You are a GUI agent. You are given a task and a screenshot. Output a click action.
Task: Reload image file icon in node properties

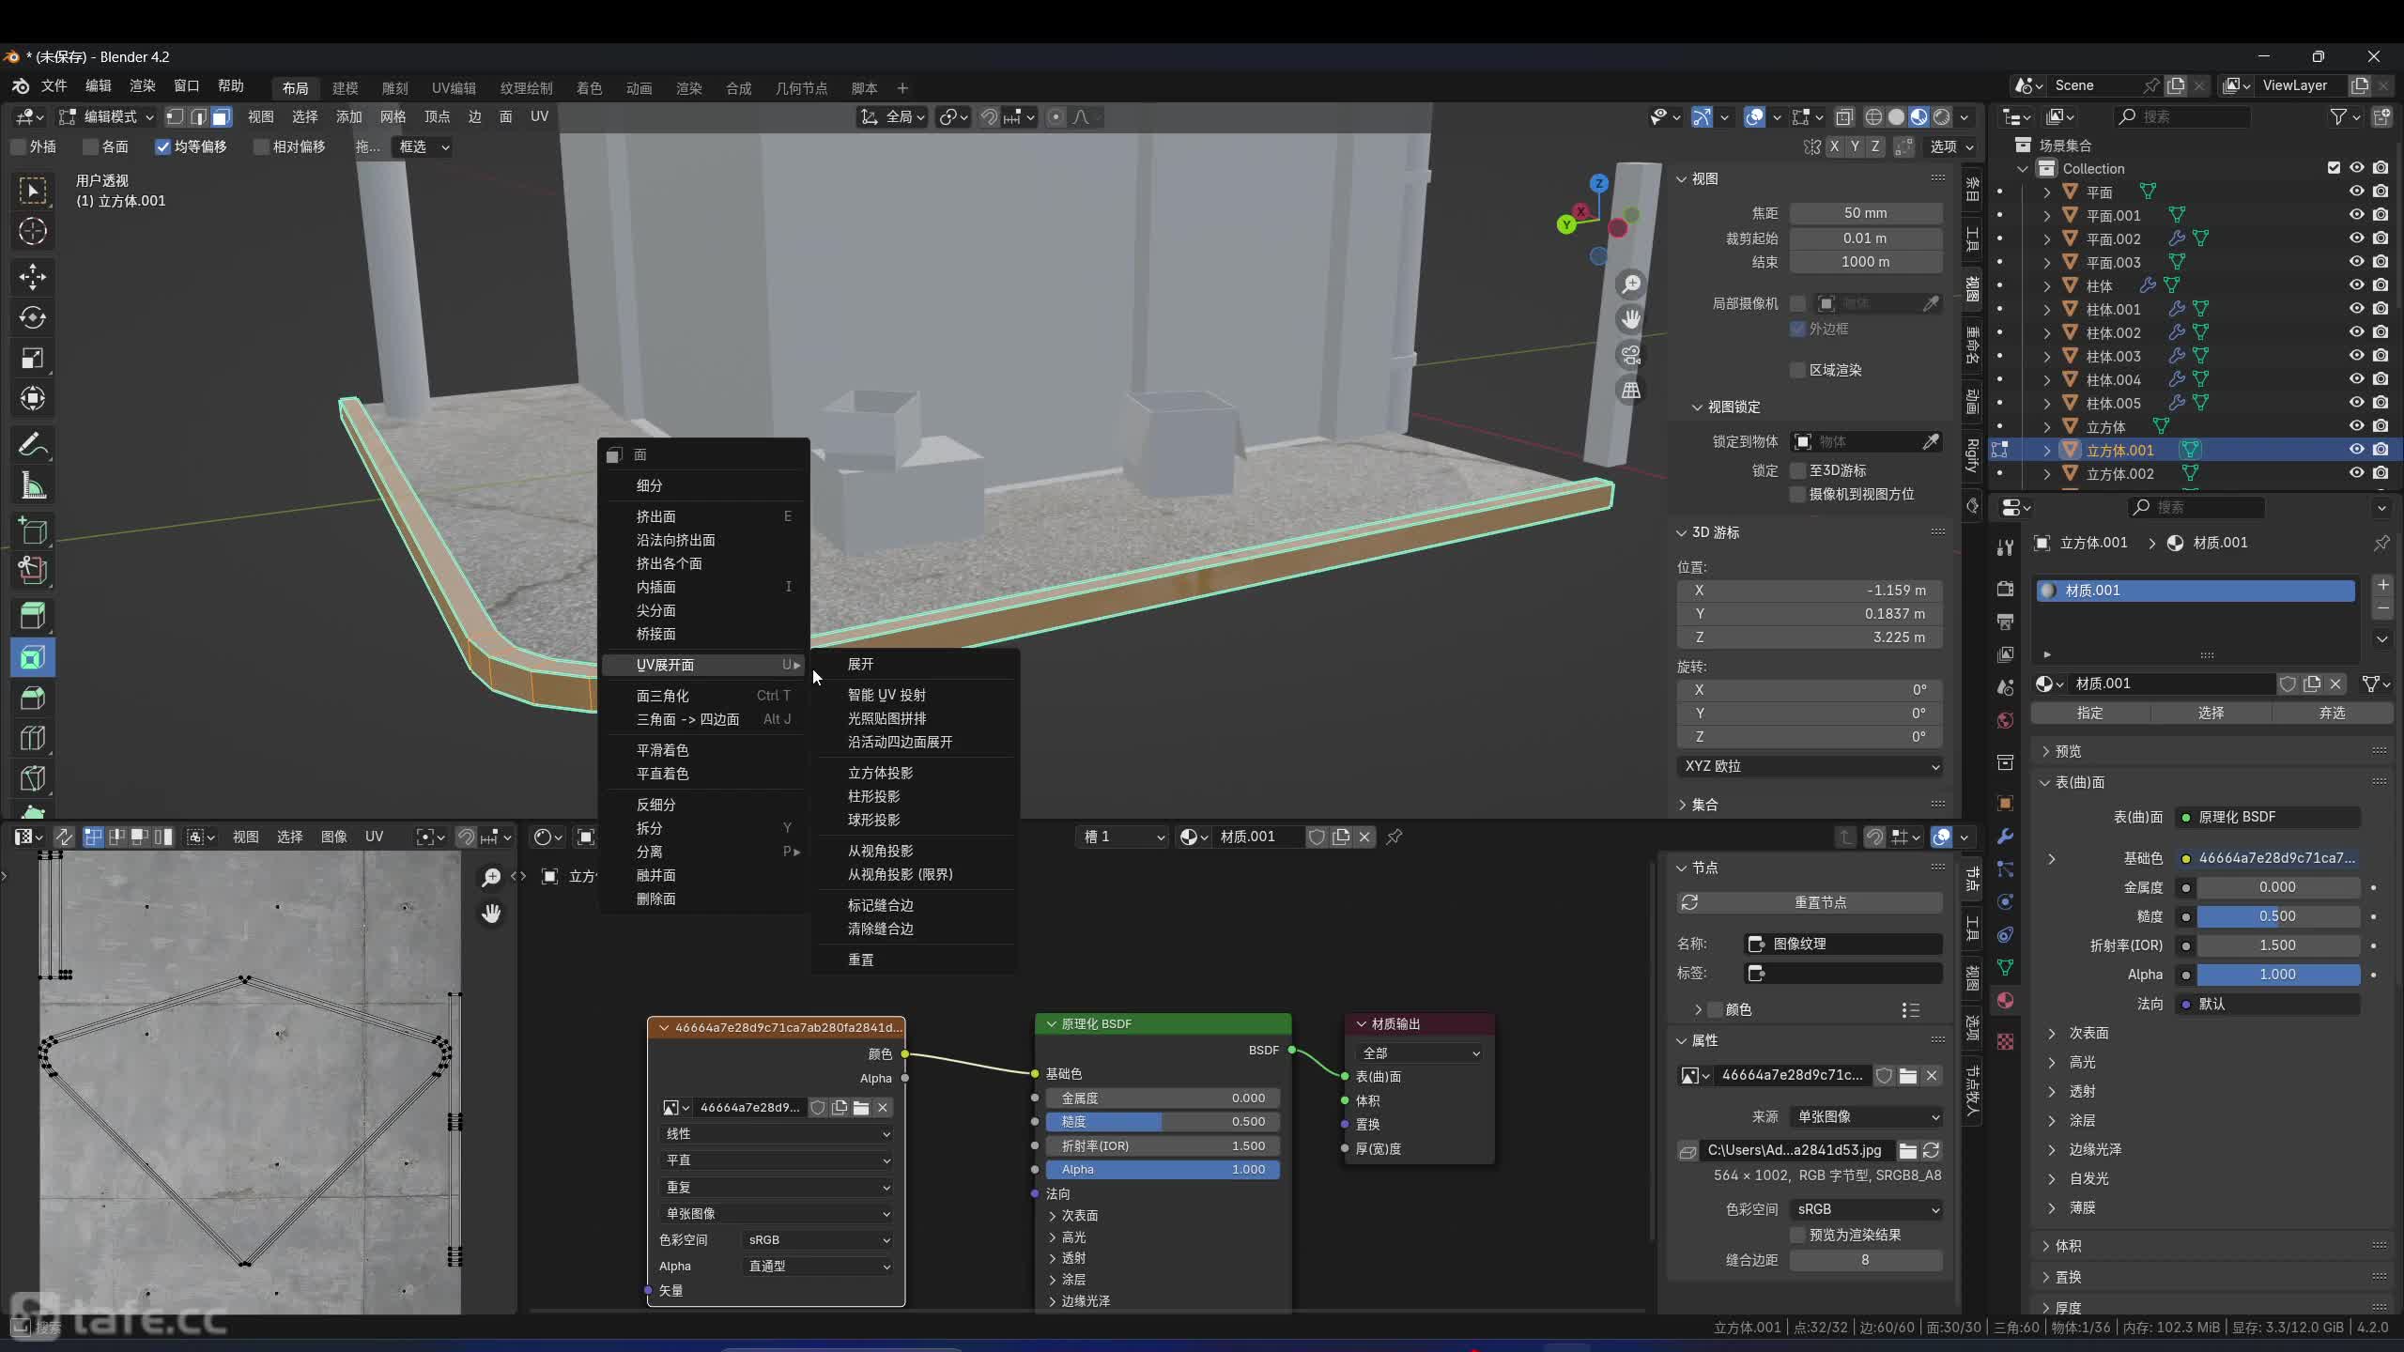pyautogui.click(x=1932, y=1150)
